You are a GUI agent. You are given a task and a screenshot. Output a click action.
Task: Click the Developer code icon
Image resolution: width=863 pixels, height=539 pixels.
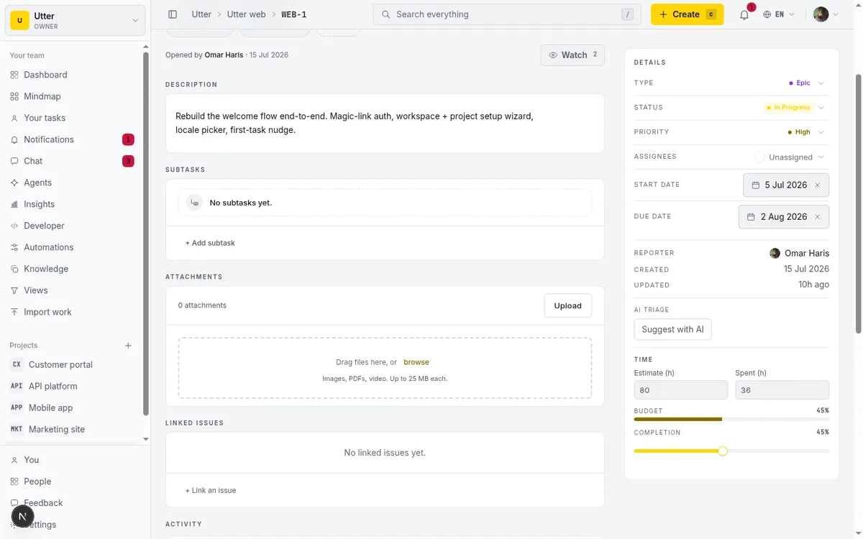[14, 226]
